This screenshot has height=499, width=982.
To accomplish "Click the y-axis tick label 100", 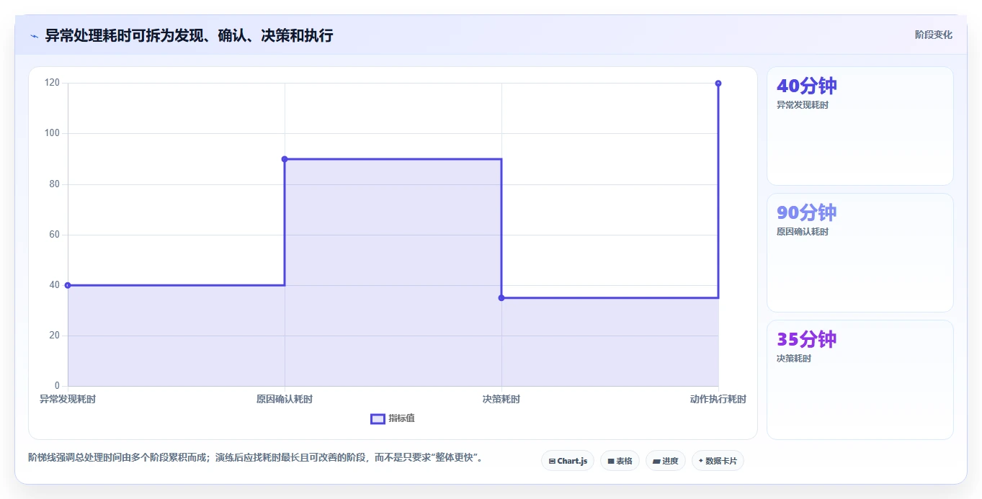I will (52, 133).
